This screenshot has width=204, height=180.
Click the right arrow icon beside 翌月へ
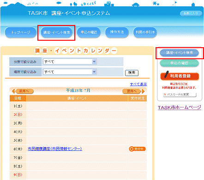click(144, 91)
